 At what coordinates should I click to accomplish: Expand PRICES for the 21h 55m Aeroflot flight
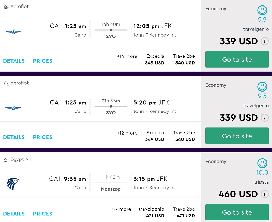43,137
